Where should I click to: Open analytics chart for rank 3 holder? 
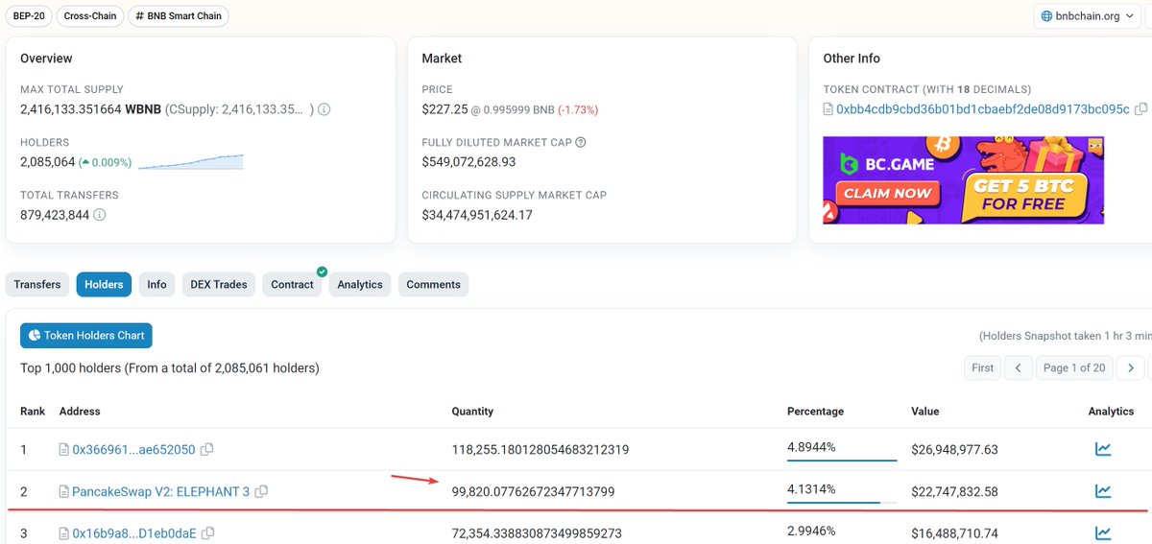point(1103,533)
